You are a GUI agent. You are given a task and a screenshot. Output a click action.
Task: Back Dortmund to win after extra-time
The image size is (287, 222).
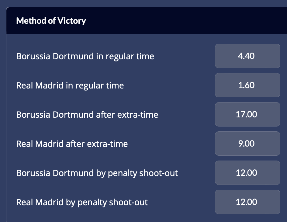[247, 114]
